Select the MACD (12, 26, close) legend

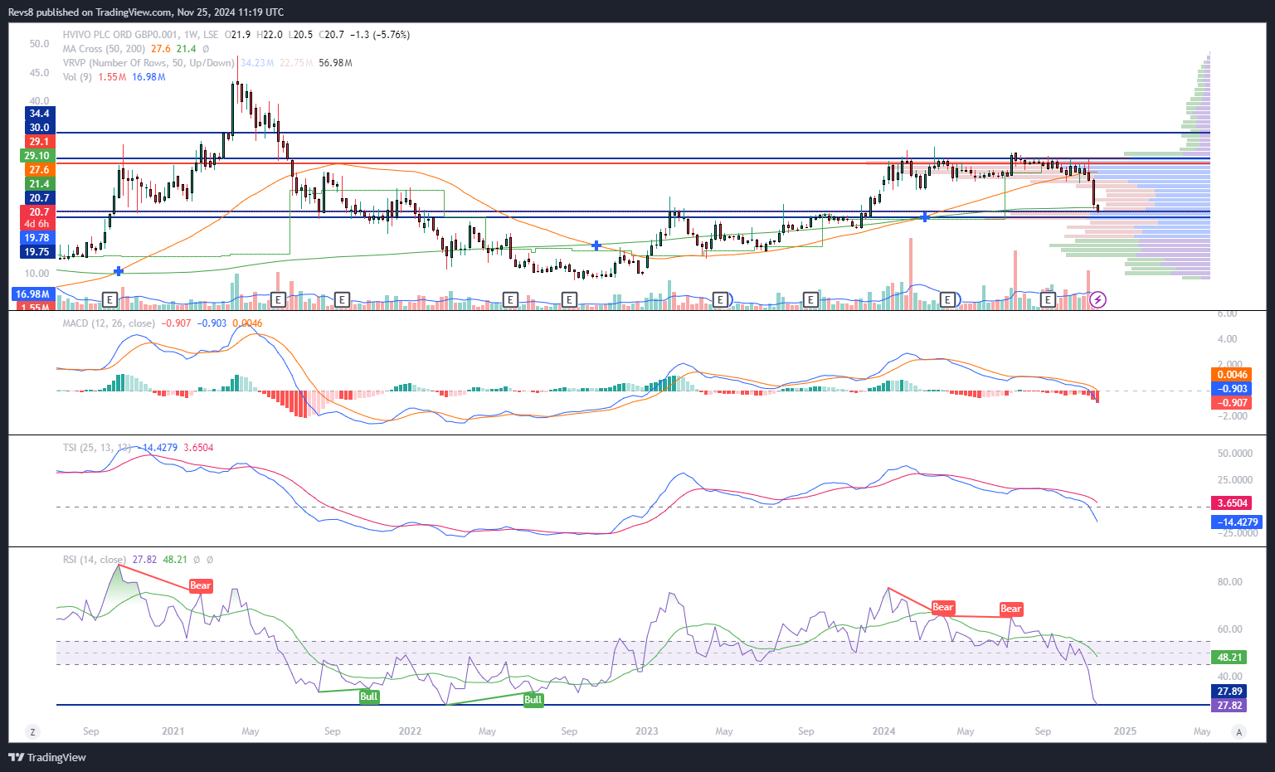click(x=109, y=323)
